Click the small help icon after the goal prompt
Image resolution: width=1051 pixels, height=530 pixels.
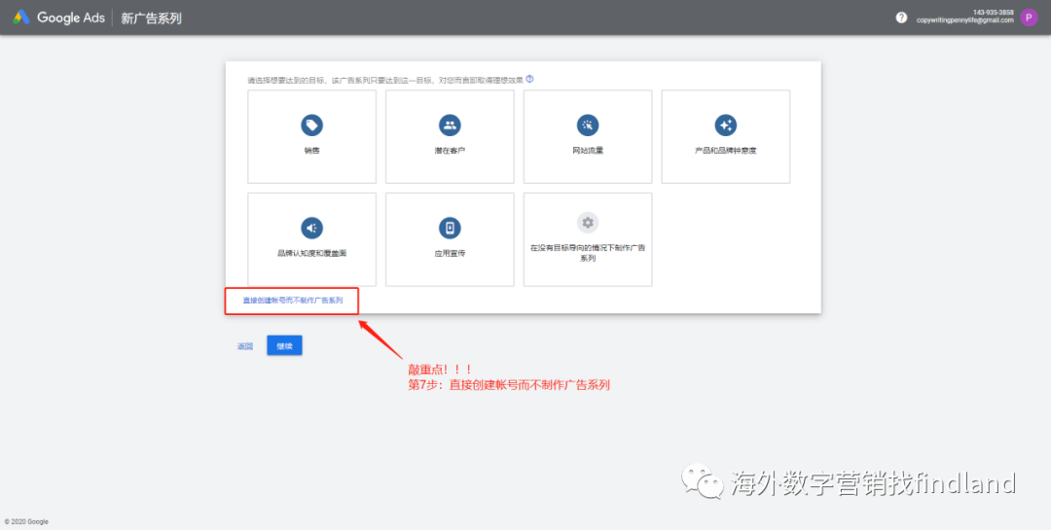[x=529, y=79]
